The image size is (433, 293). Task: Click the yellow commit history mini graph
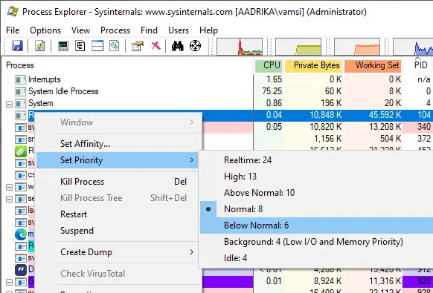point(298,47)
